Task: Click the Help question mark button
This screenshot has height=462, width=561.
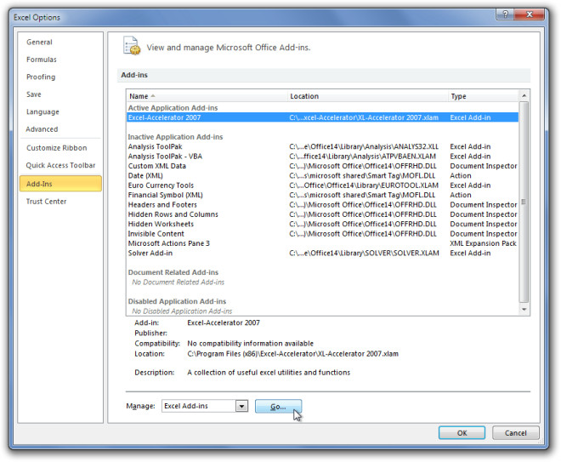Action: coord(505,14)
